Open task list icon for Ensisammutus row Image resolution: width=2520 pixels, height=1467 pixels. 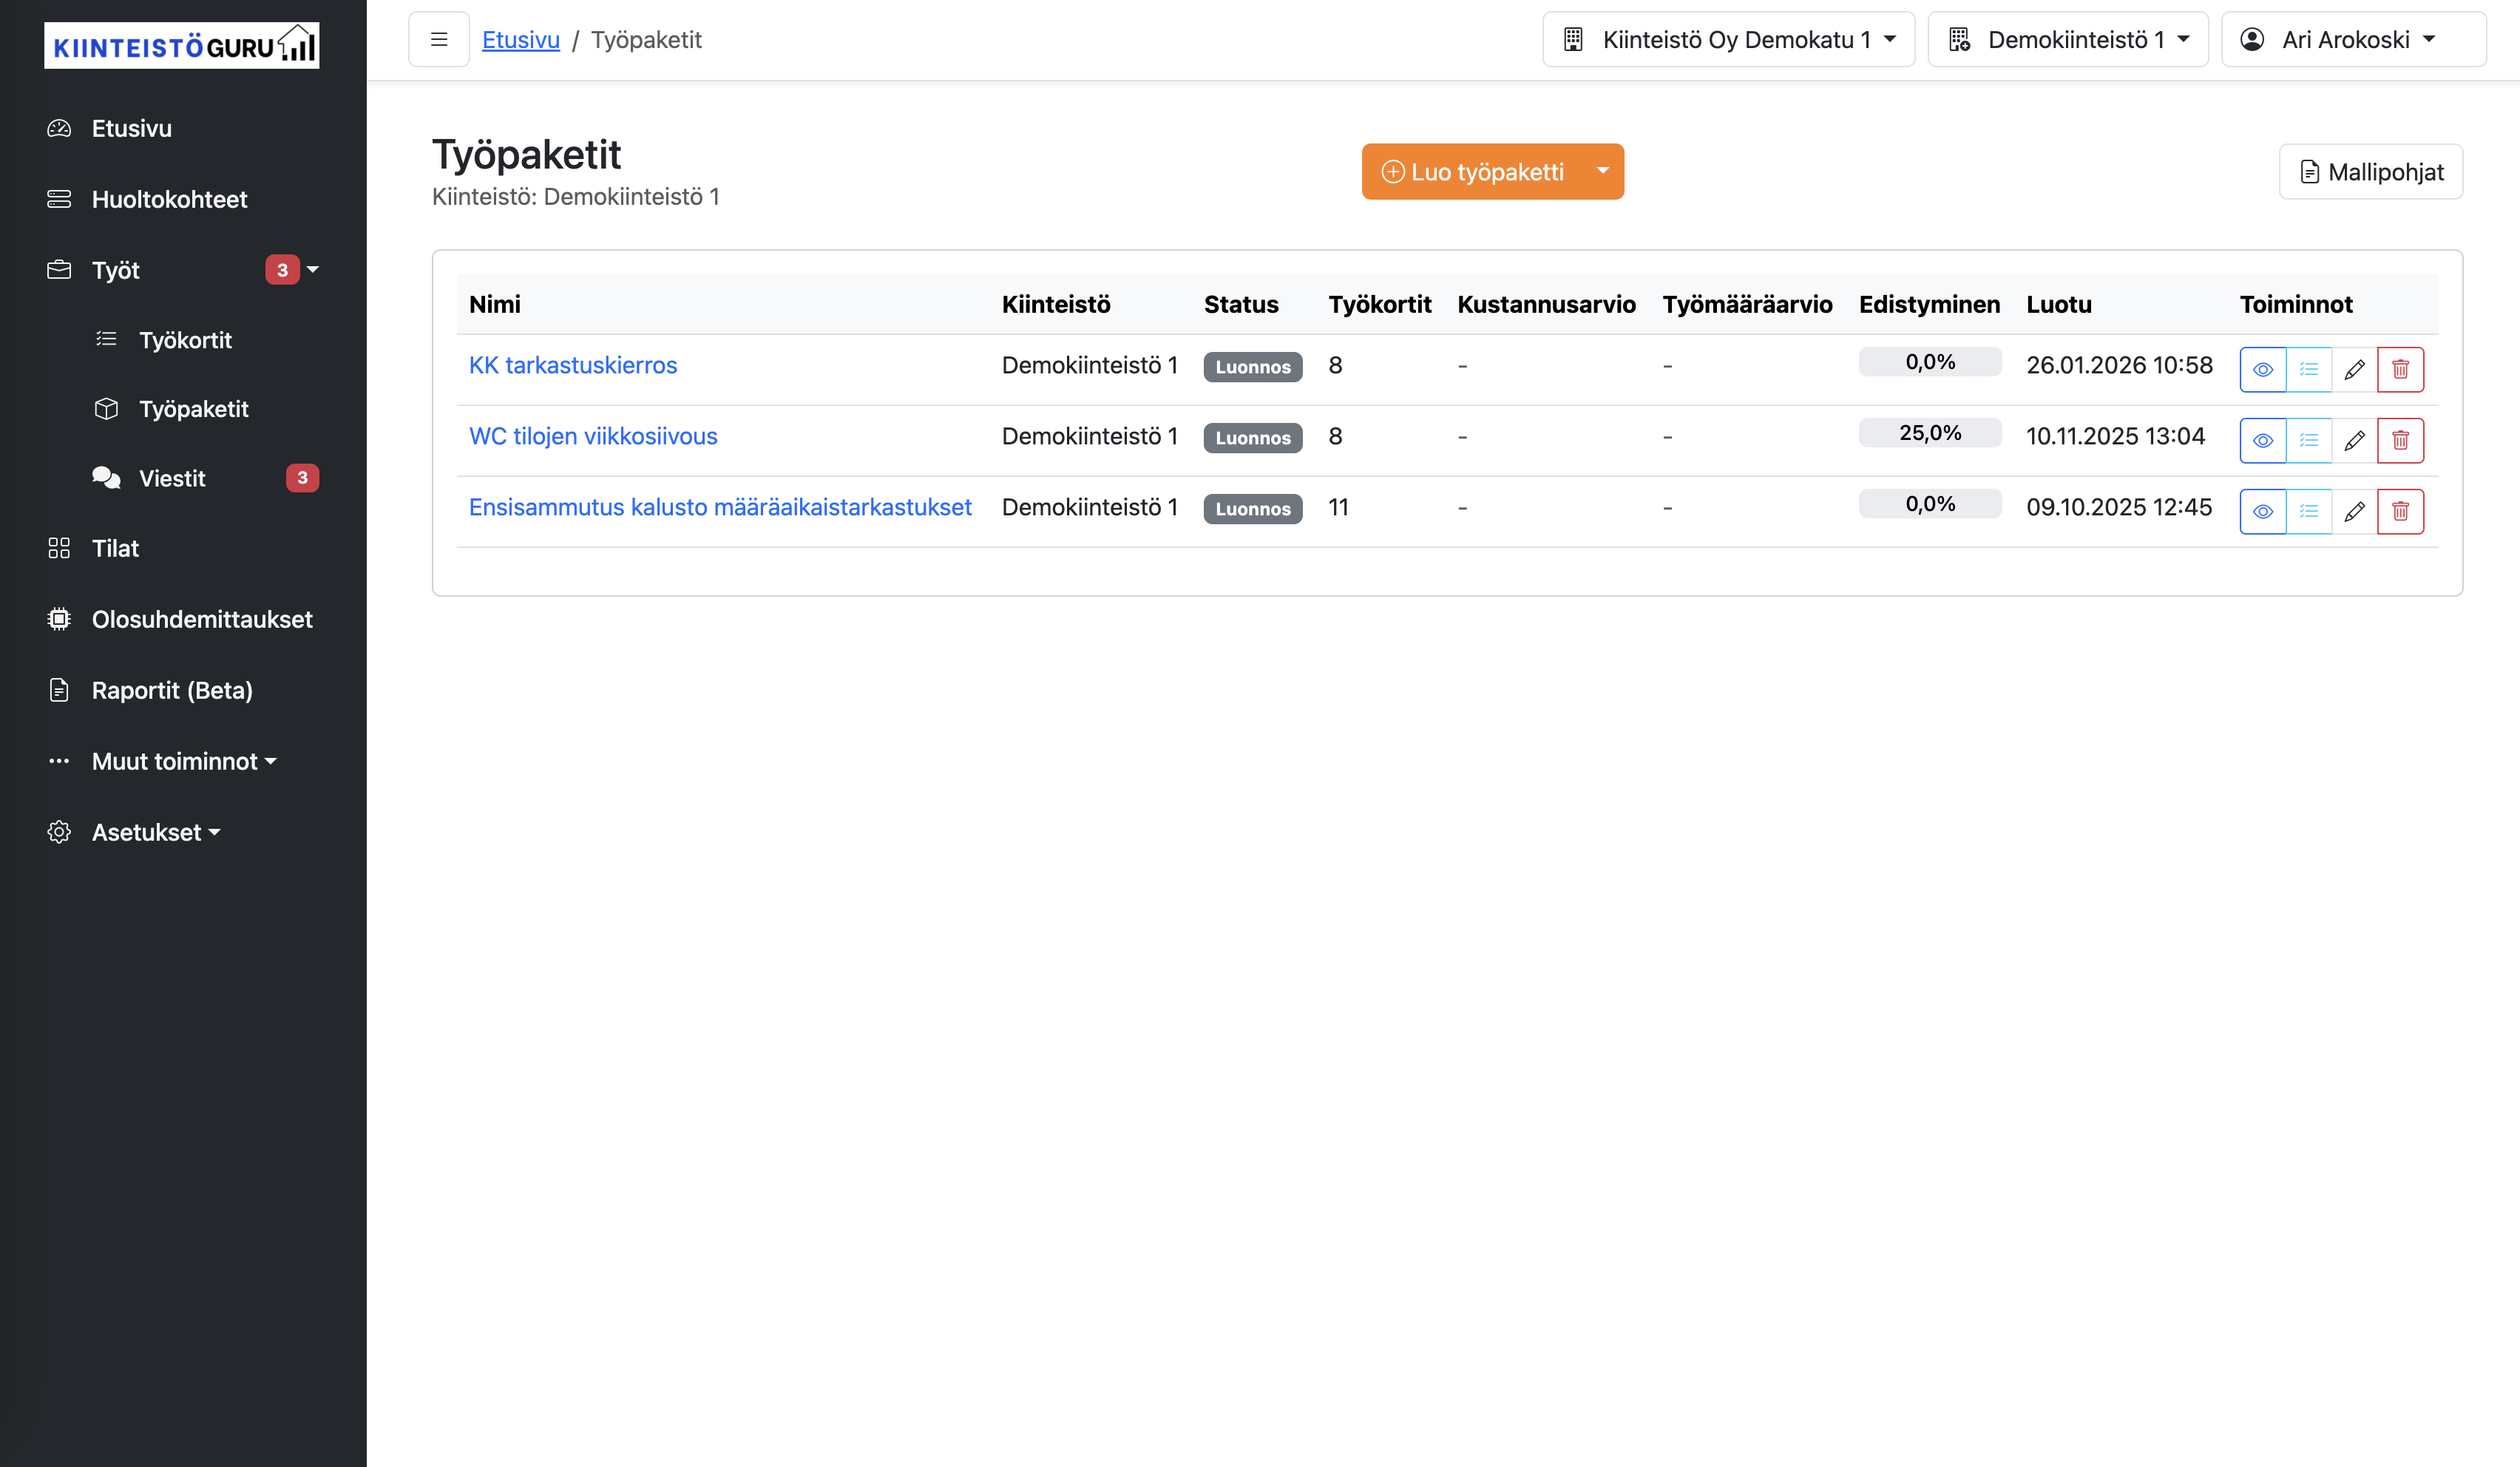2308,511
